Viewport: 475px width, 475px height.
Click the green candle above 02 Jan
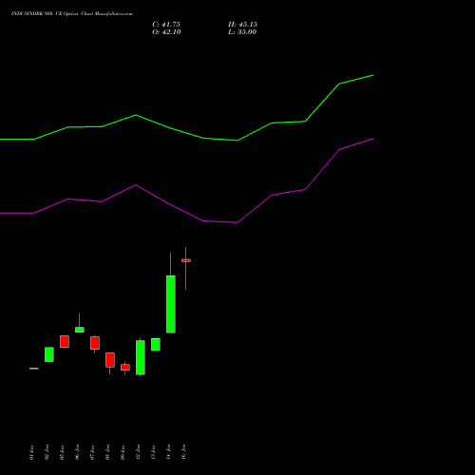coord(49,354)
